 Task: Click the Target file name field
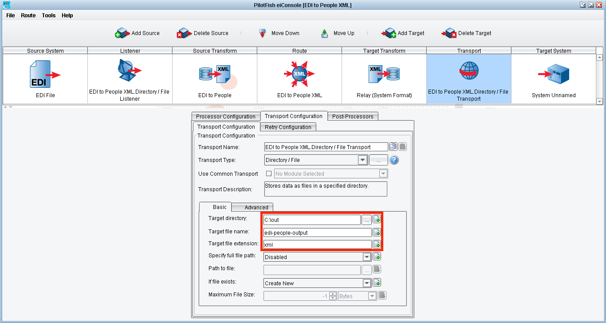click(x=317, y=232)
